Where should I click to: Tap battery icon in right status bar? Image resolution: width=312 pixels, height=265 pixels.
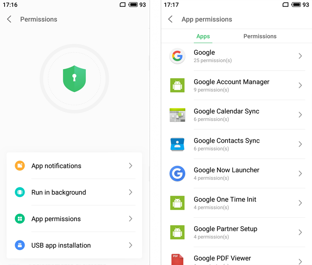[296, 5]
